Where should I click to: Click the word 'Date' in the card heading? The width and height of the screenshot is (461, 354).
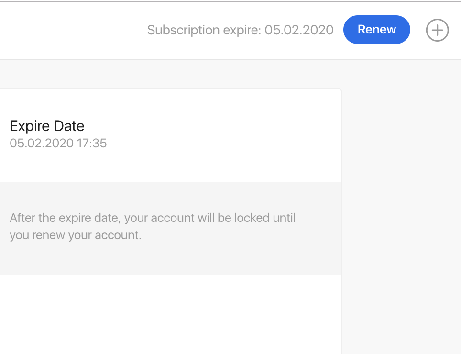point(69,126)
